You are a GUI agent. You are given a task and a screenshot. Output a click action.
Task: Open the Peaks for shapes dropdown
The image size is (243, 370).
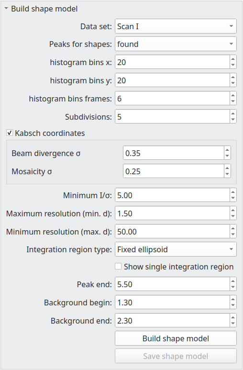click(176, 44)
